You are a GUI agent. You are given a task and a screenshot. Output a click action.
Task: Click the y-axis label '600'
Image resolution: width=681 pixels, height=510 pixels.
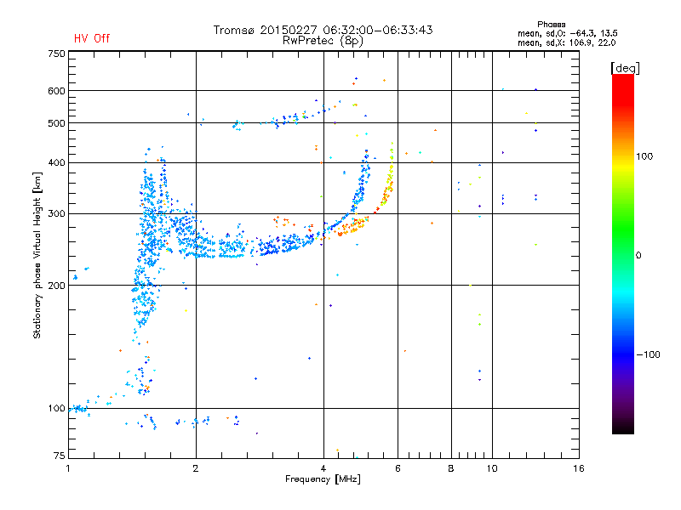(56, 91)
